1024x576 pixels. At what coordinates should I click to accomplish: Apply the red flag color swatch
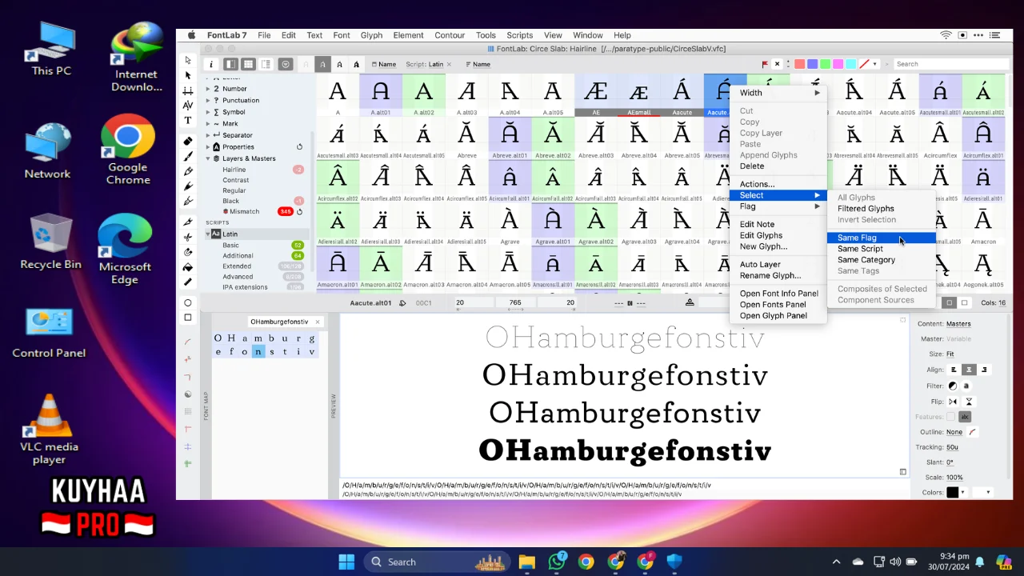[x=799, y=64]
